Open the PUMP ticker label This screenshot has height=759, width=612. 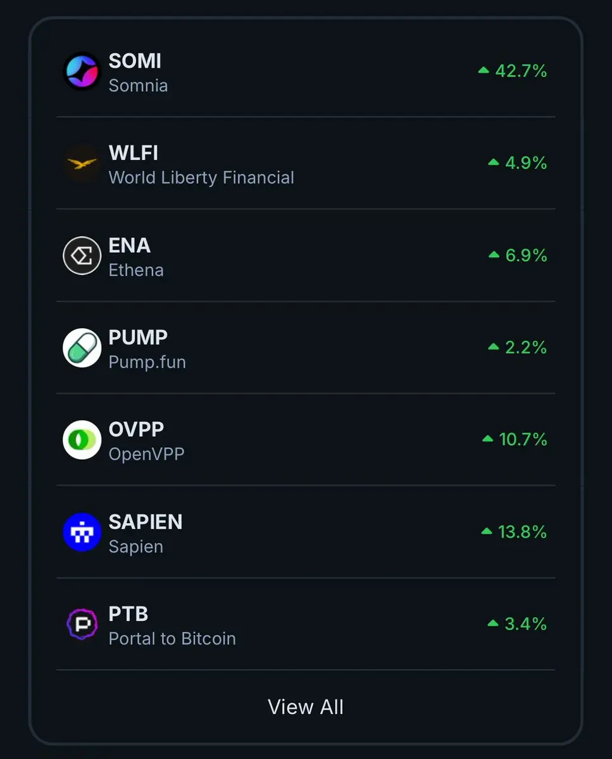(x=138, y=338)
